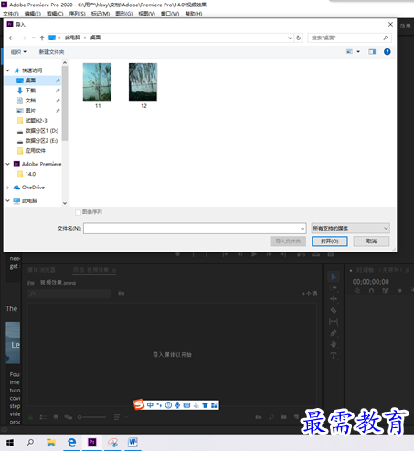Open File Explorer from the taskbar
The image size is (414, 451).
tap(51, 443)
